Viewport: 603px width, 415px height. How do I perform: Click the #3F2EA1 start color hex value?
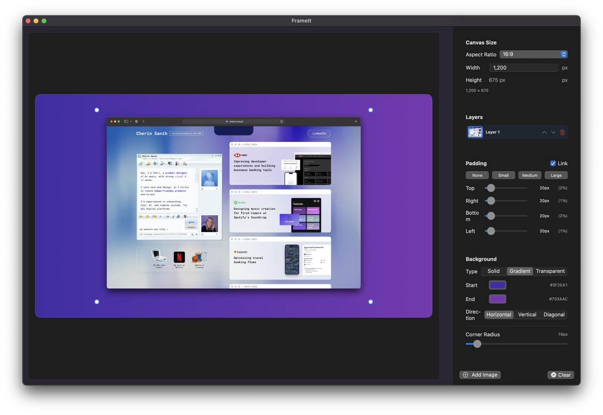click(x=558, y=285)
